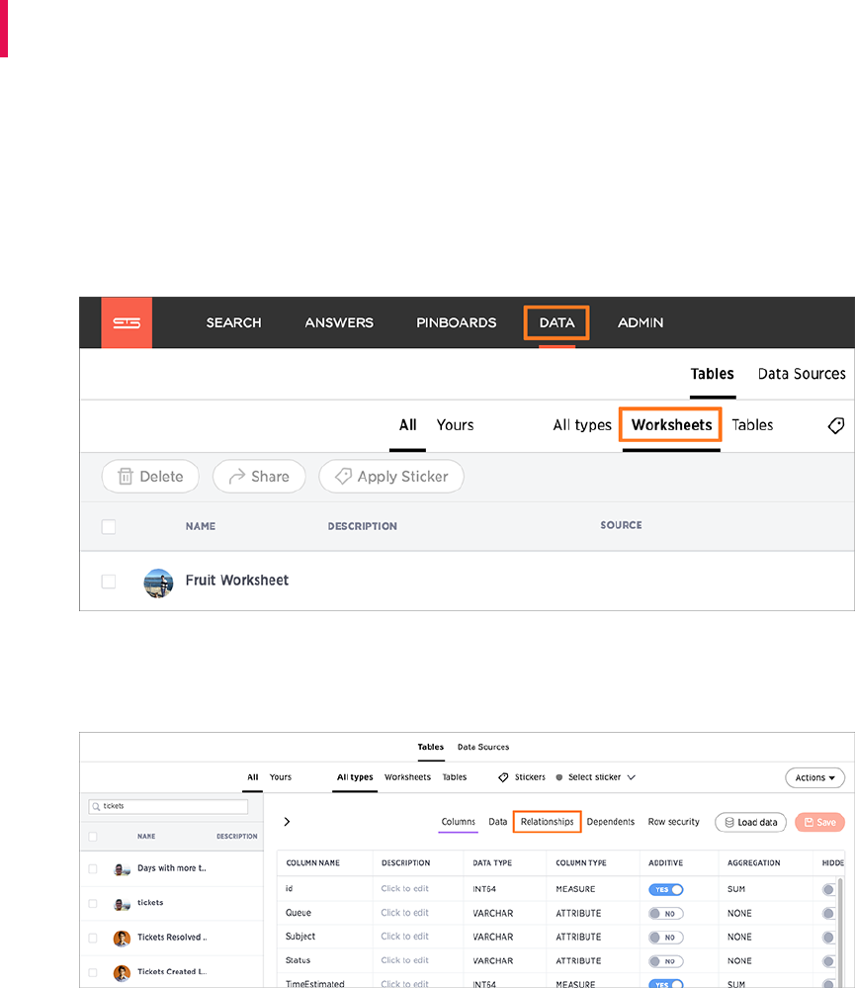Viewport: 855px width, 988px height.
Task: Open the small Data Sources tab in lower panel
Action: coord(483,747)
